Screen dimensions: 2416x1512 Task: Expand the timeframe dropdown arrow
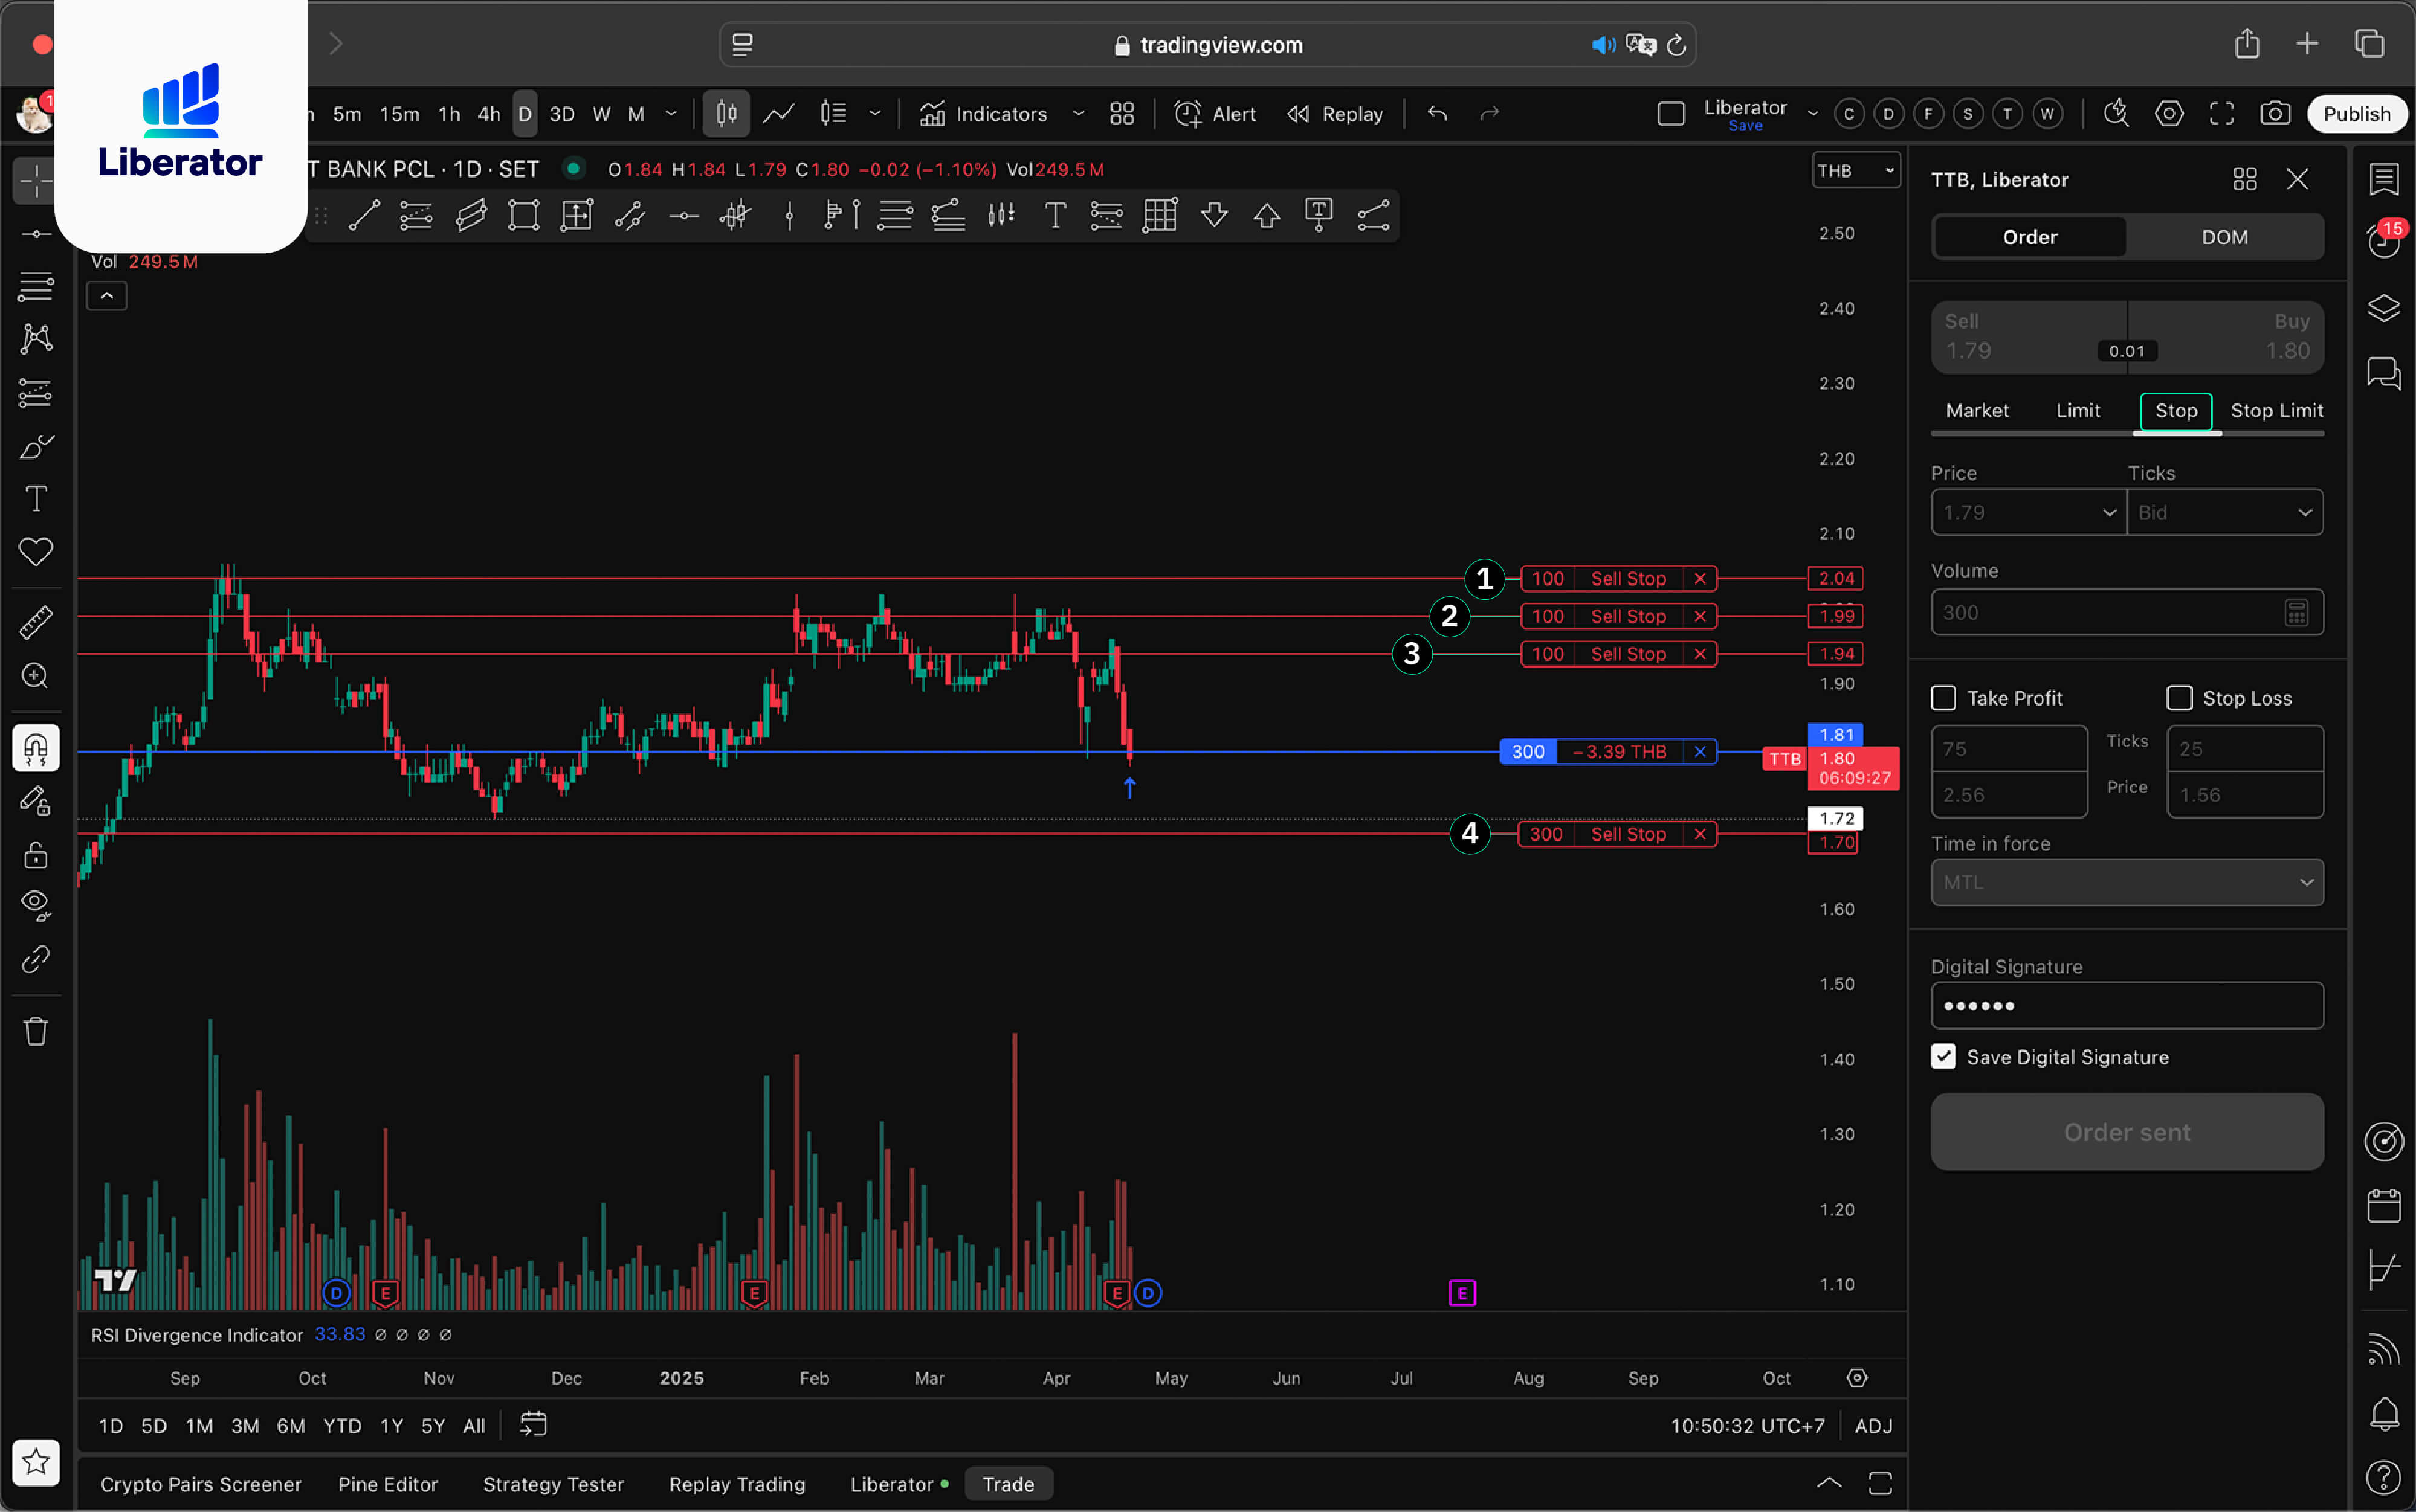click(671, 114)
